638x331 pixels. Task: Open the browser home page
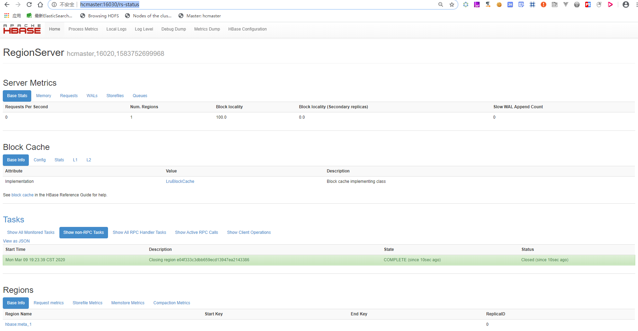(40, 5)
